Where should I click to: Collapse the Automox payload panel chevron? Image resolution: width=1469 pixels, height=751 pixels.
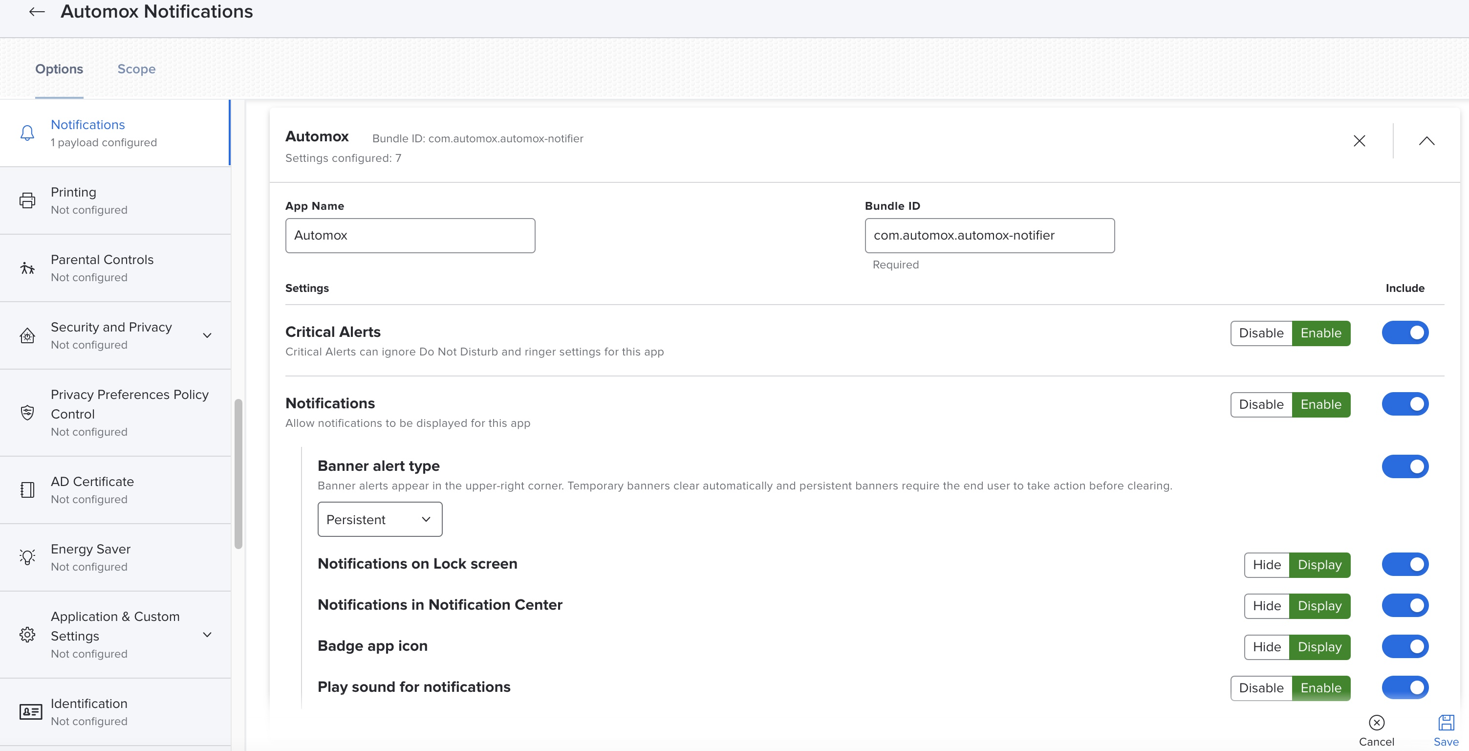coord(1427,141)
